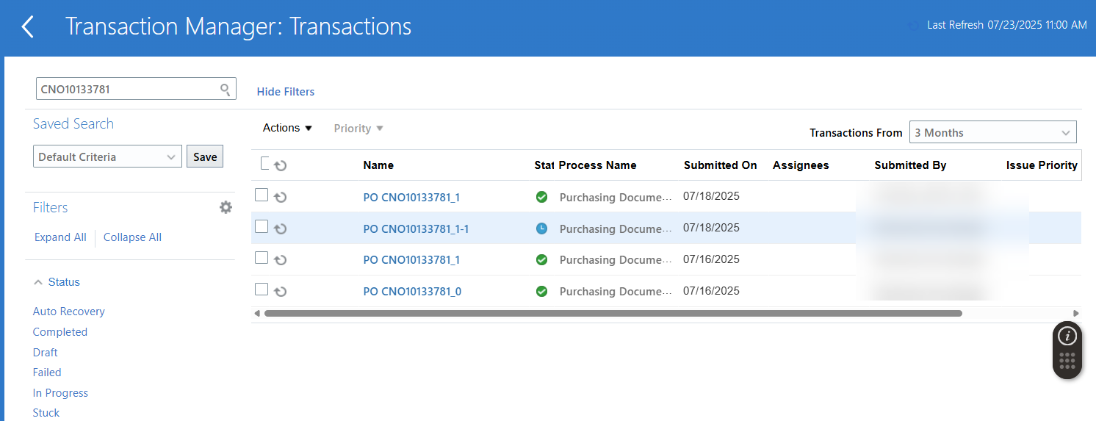
Task: Open the Actions dropdown menu
Action: coord(287,128)
